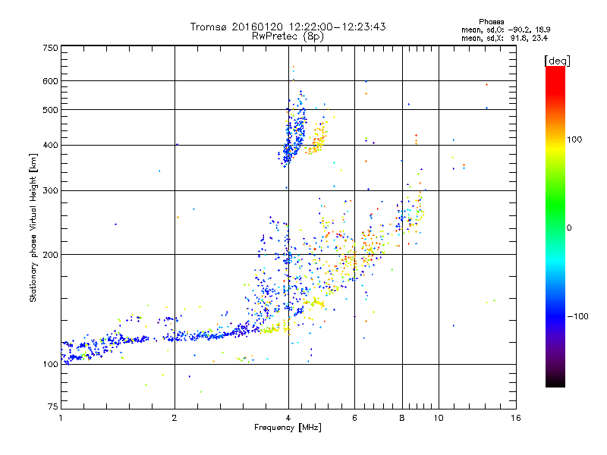This screenshot has height=455, width=607.
Task: Click the y-axis "100" tick label at the left
Action: 50,364
